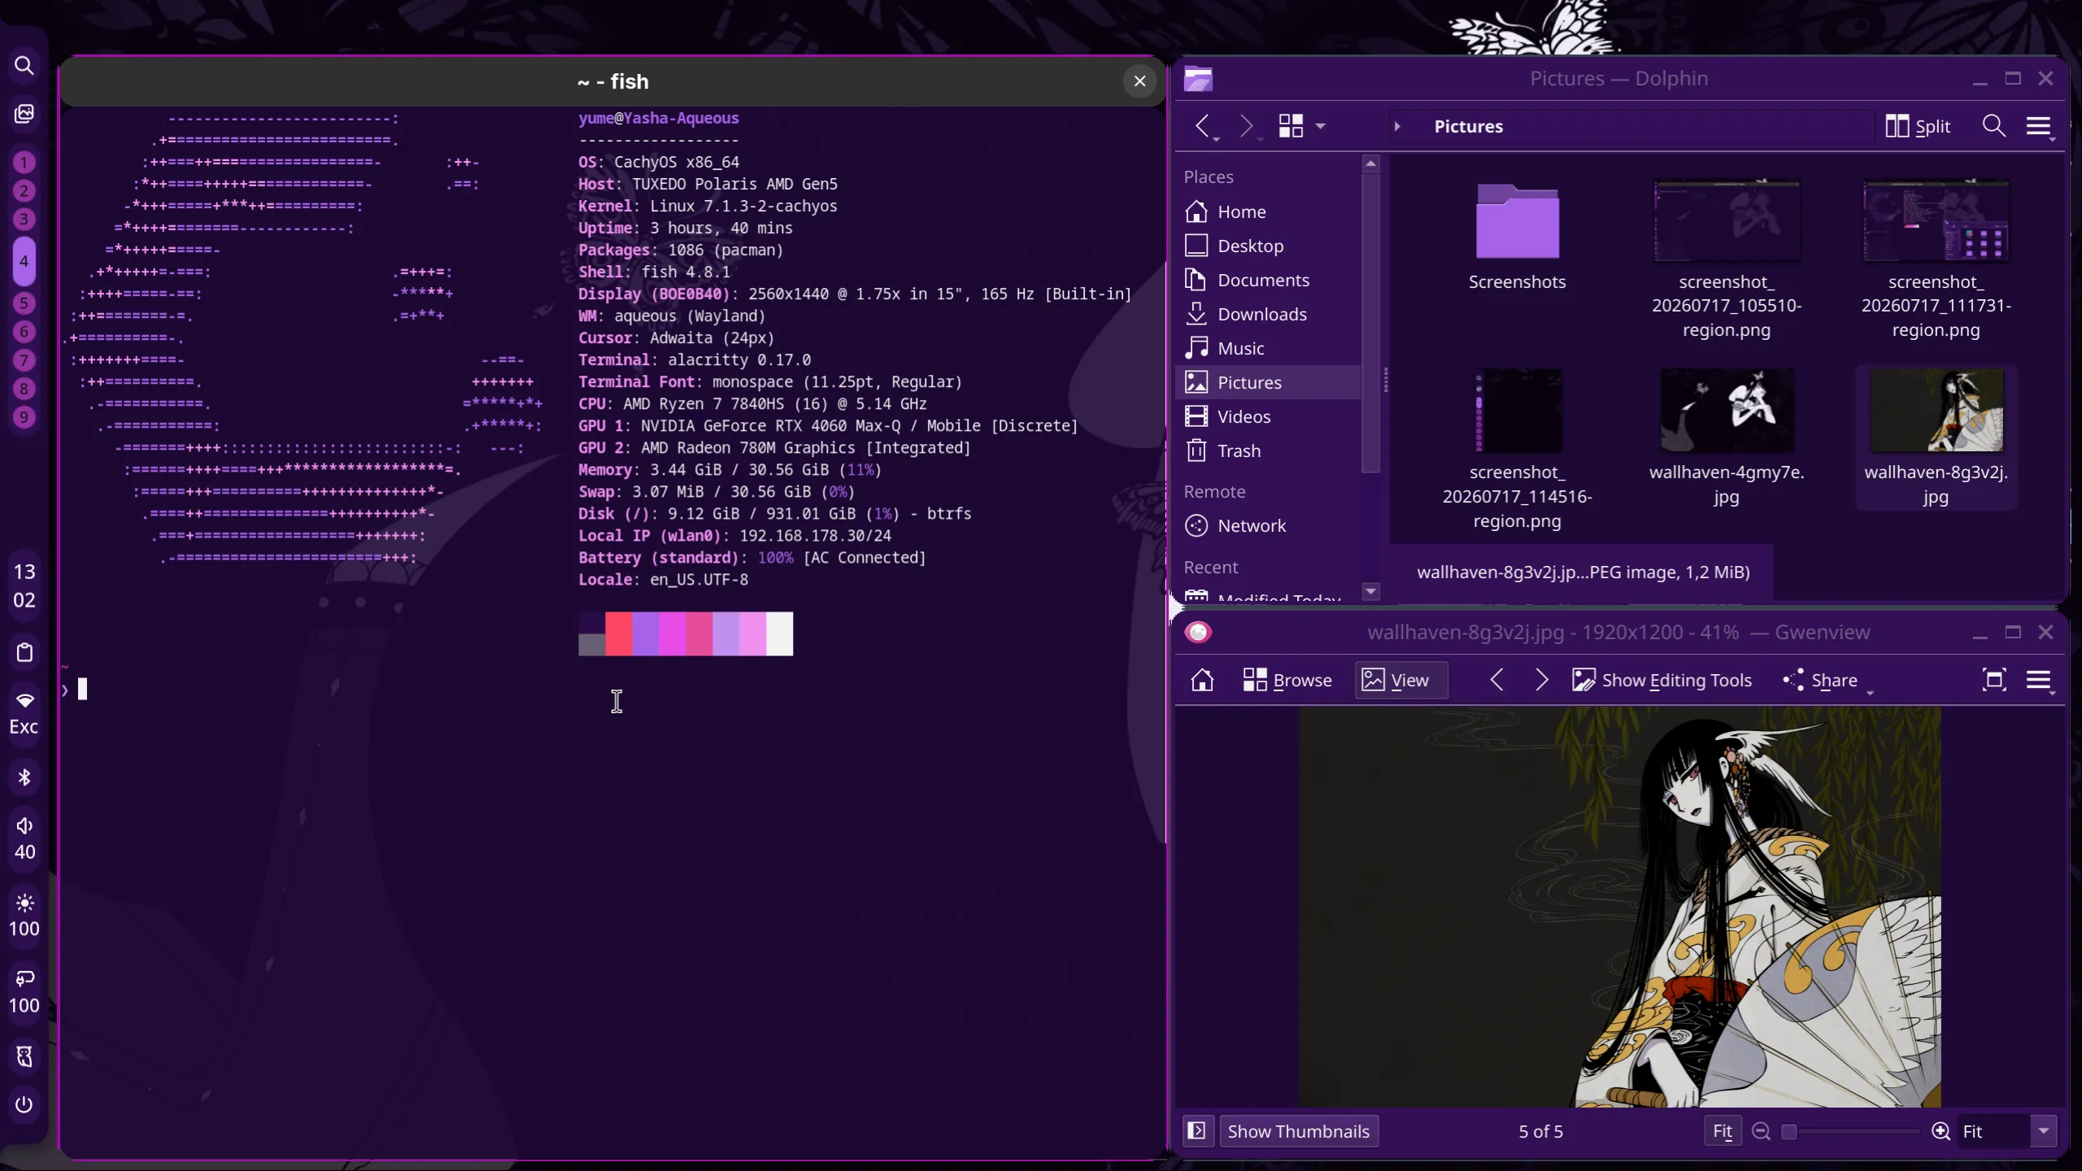2082x1171 pixels.
Task: Click the power button in the side panel
Action: pyautogui.click(x=24, y=1104)
